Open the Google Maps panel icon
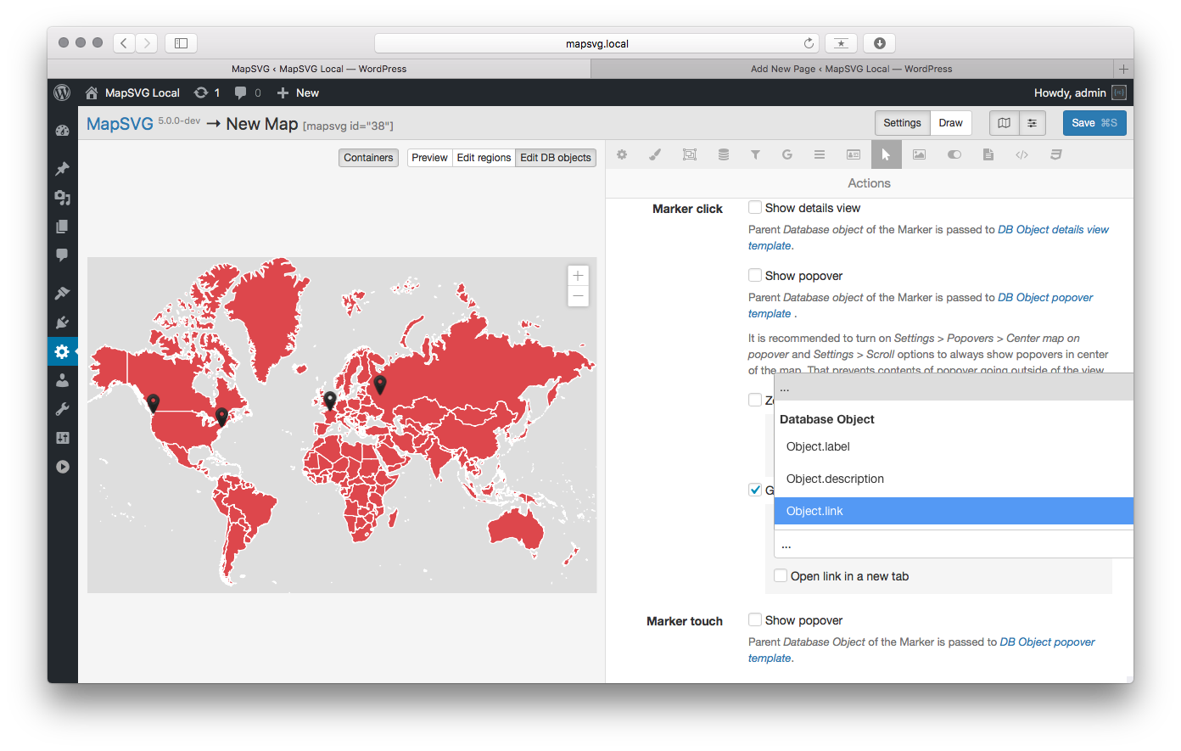The height and width of the screenshot is (751, 1181). (786, 154)
